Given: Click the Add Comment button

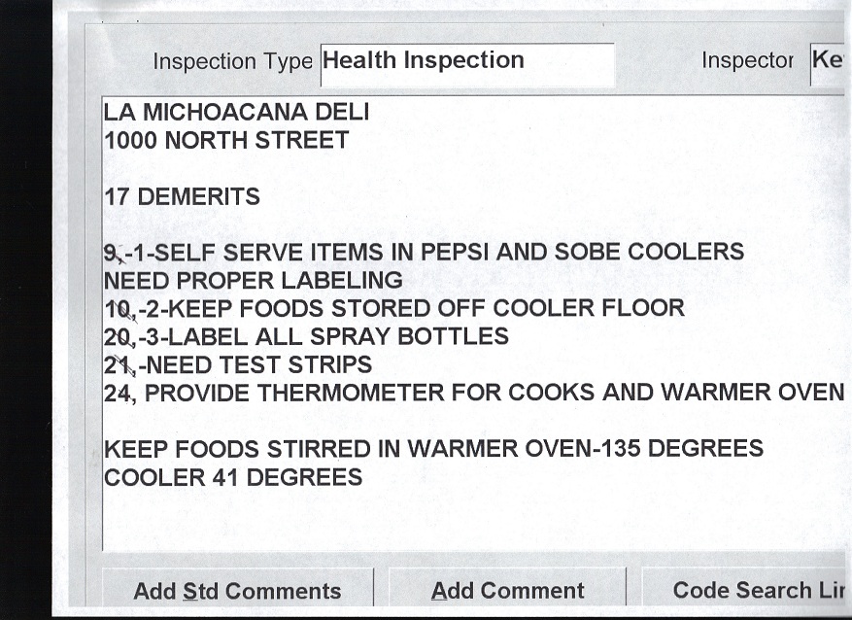Looking at the screenshot, I should click(507, 591).
